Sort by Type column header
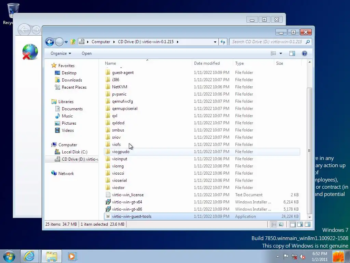Viewport: 350px width, 263px height. point(253,63)
